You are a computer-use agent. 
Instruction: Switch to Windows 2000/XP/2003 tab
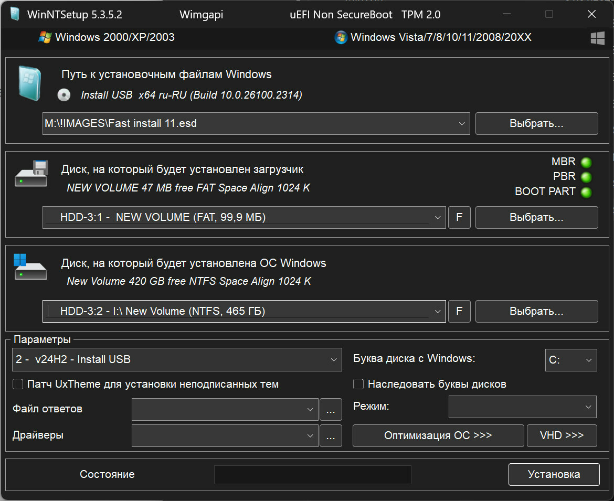point(107,37)
